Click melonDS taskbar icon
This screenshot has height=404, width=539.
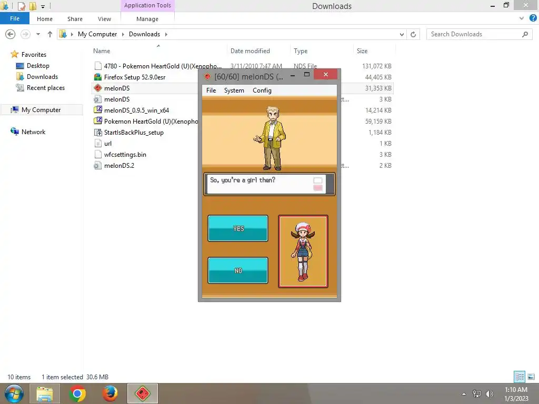(x=143, y=393)
